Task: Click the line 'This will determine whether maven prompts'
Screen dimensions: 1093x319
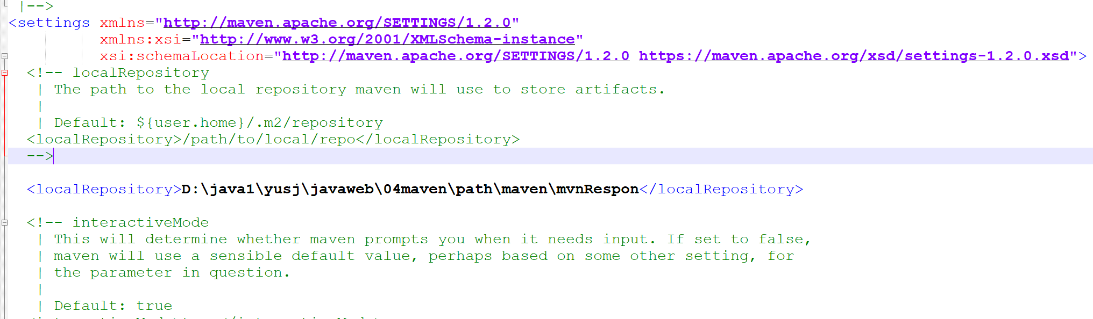Action: tap(432, 239)
